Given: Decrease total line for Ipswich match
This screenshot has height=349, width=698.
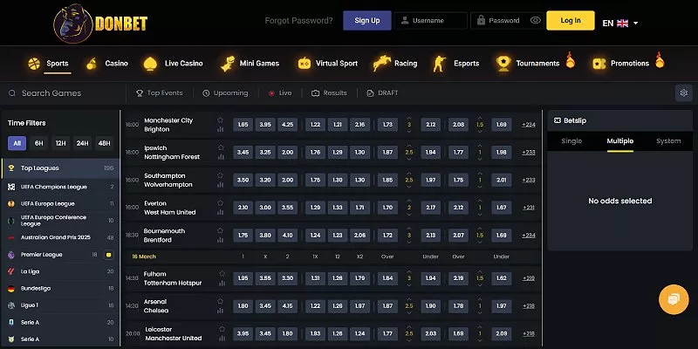Looking at the screenshot, I should (x=409, y=159).
